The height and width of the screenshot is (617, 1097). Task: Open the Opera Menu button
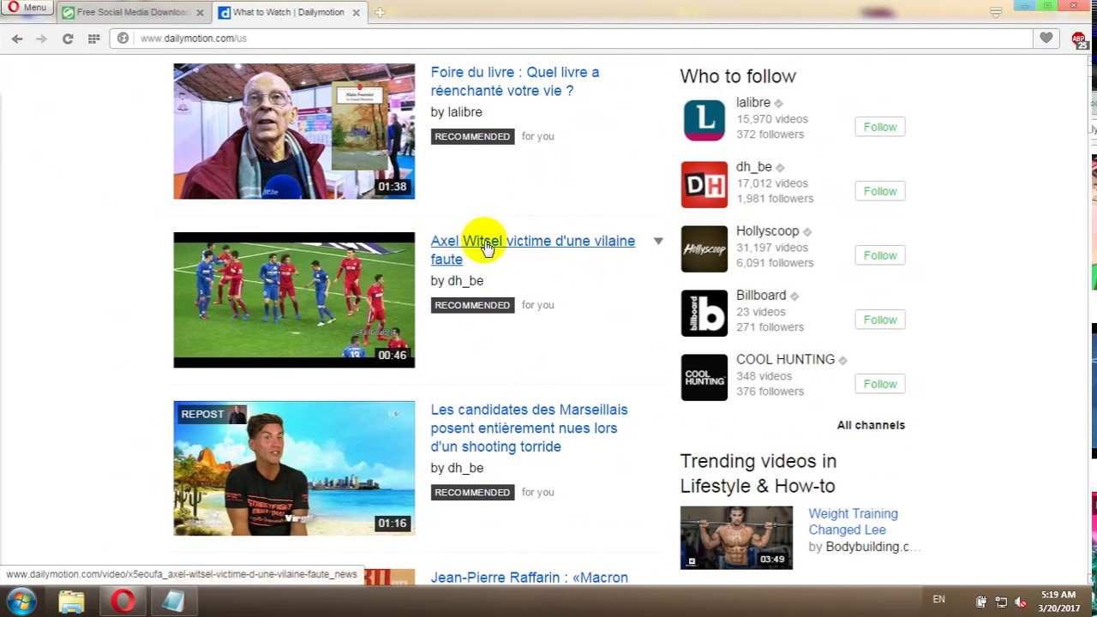pos(27,8)
